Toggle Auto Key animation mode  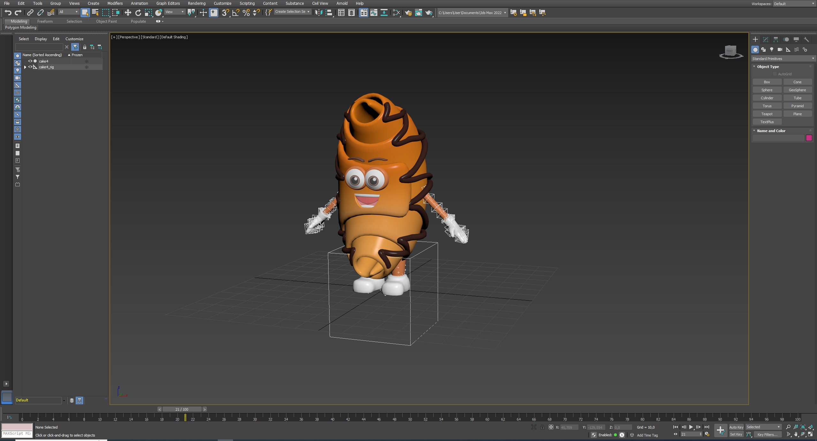click(x=736, y=427)
